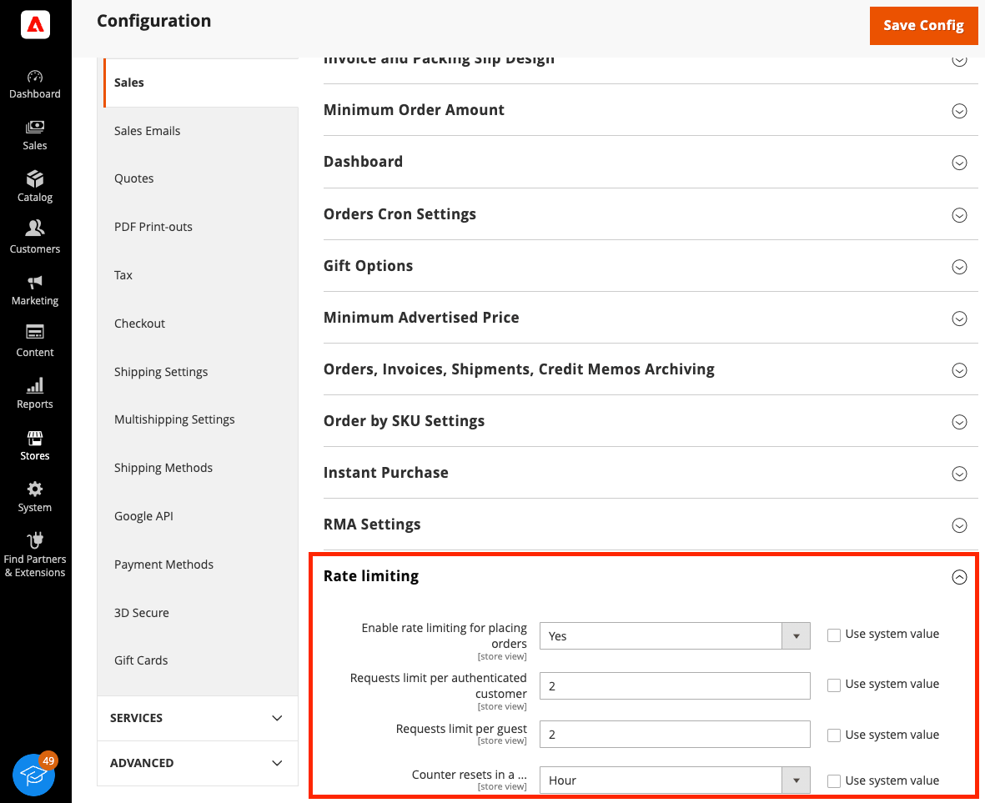Viewport: 985px width, 803px height.
Task: Select the Reports sidebar icon
Action: 34,393
